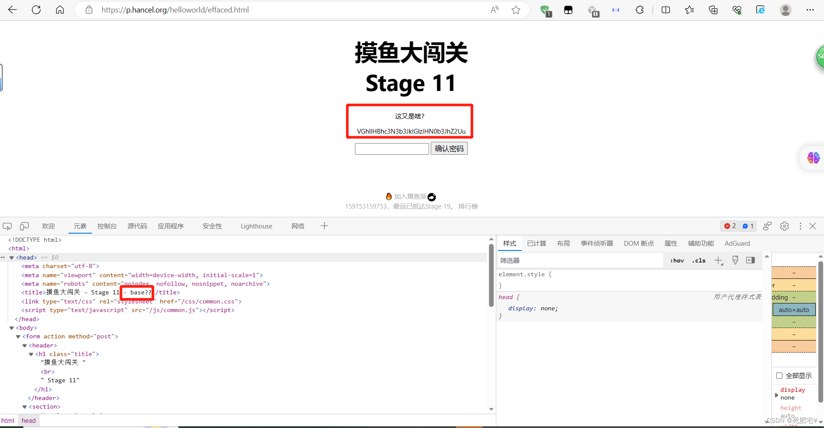Open browser essentials heart icon
Image resolution: width=824 pixels, height=428 pixels.
(737, 9)
